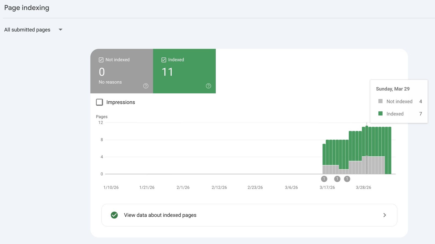Click the large "0" not indexed count

click(x=102, y=72)
